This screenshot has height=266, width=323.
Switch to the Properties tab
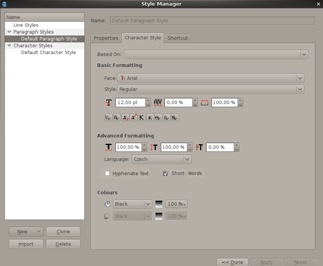(106, 38)
